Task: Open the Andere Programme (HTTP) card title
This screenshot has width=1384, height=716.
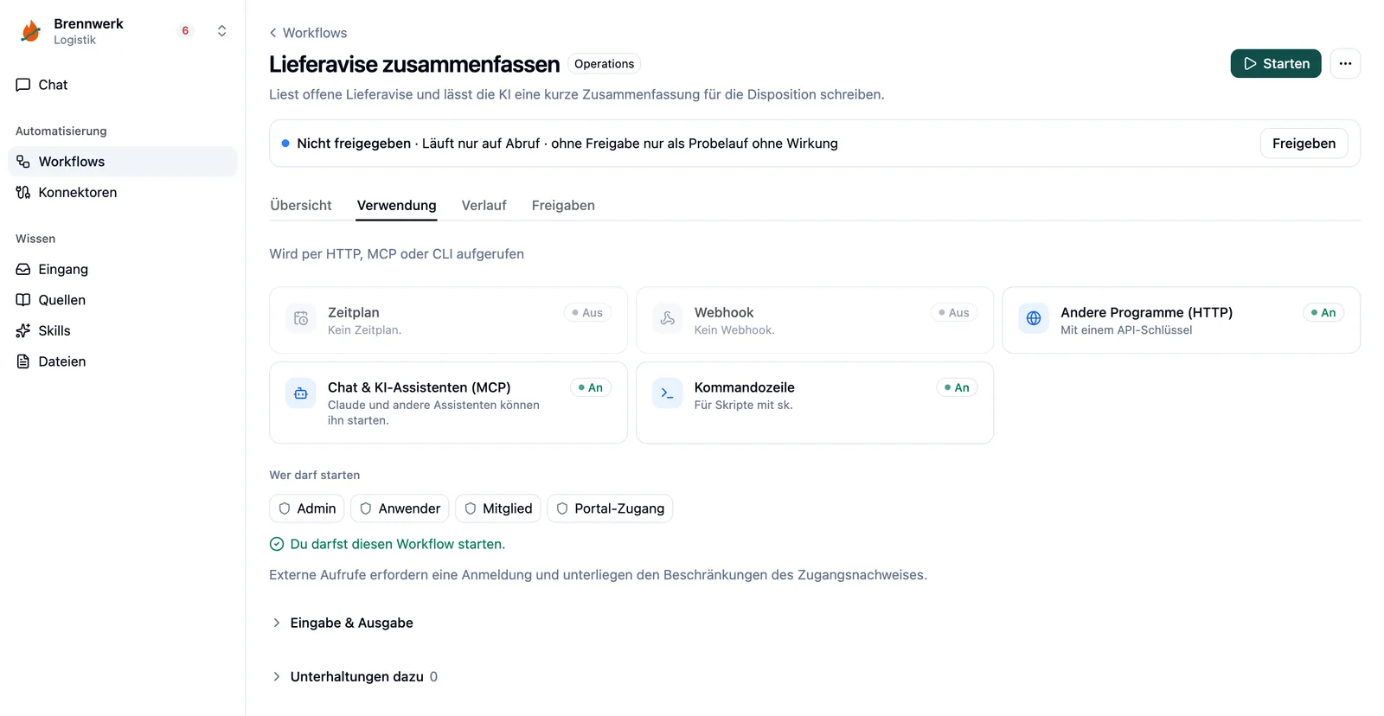Action: (1147, 313)
